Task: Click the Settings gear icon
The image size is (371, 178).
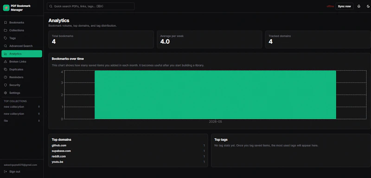Action: [6, 93]
